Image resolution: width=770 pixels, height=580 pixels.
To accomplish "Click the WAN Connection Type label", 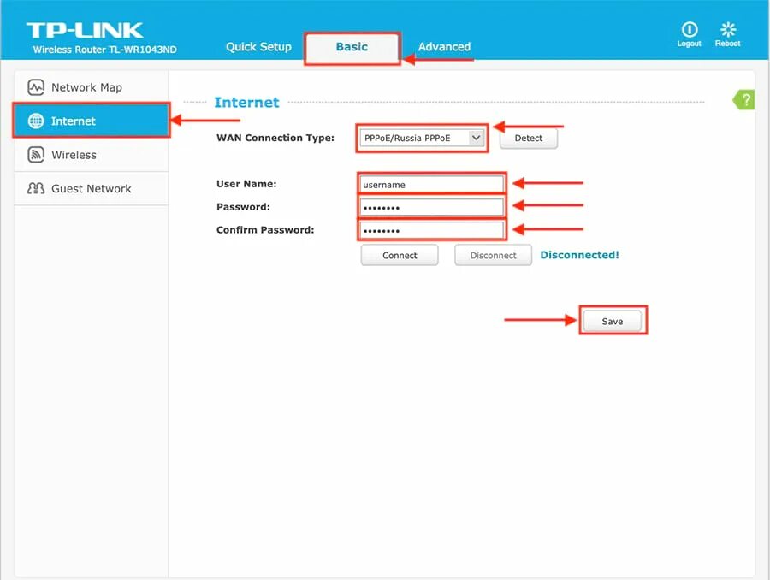I will (275, 138).
